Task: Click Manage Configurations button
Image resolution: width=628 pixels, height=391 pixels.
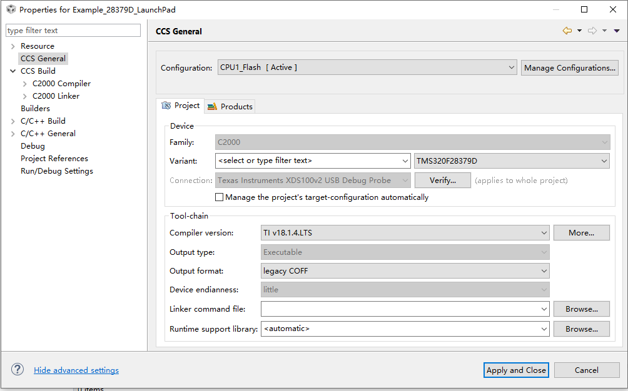Action: click(570, 67)
